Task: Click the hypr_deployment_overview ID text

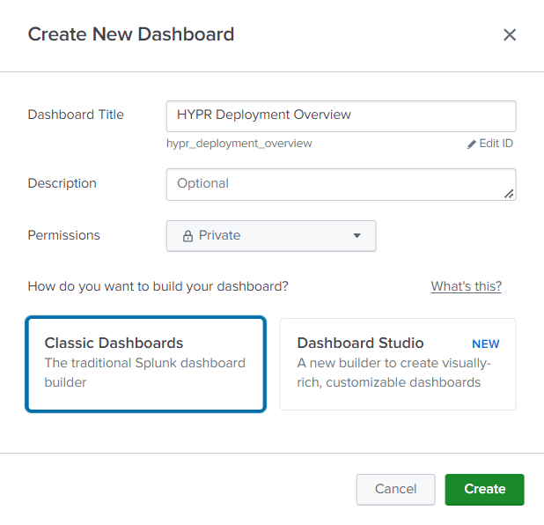Action: 239,144
